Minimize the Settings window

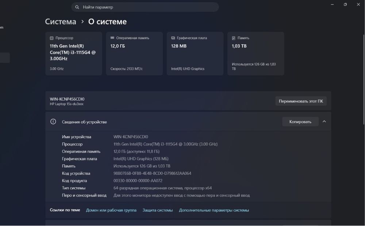332,4
